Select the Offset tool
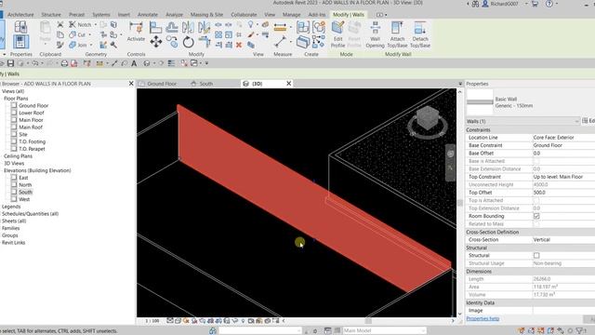Image resolution: width=595 pixels, height=335 pixels. click(x=172, y=27)
